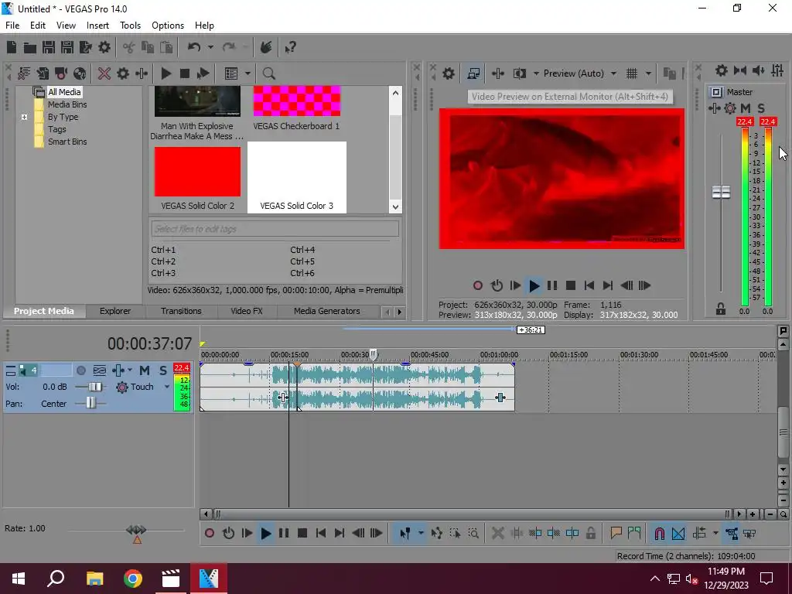The width and height of the screenshot is (792, 594).
Task: Toggle Master fader lock icon
Action: [721, 309]
